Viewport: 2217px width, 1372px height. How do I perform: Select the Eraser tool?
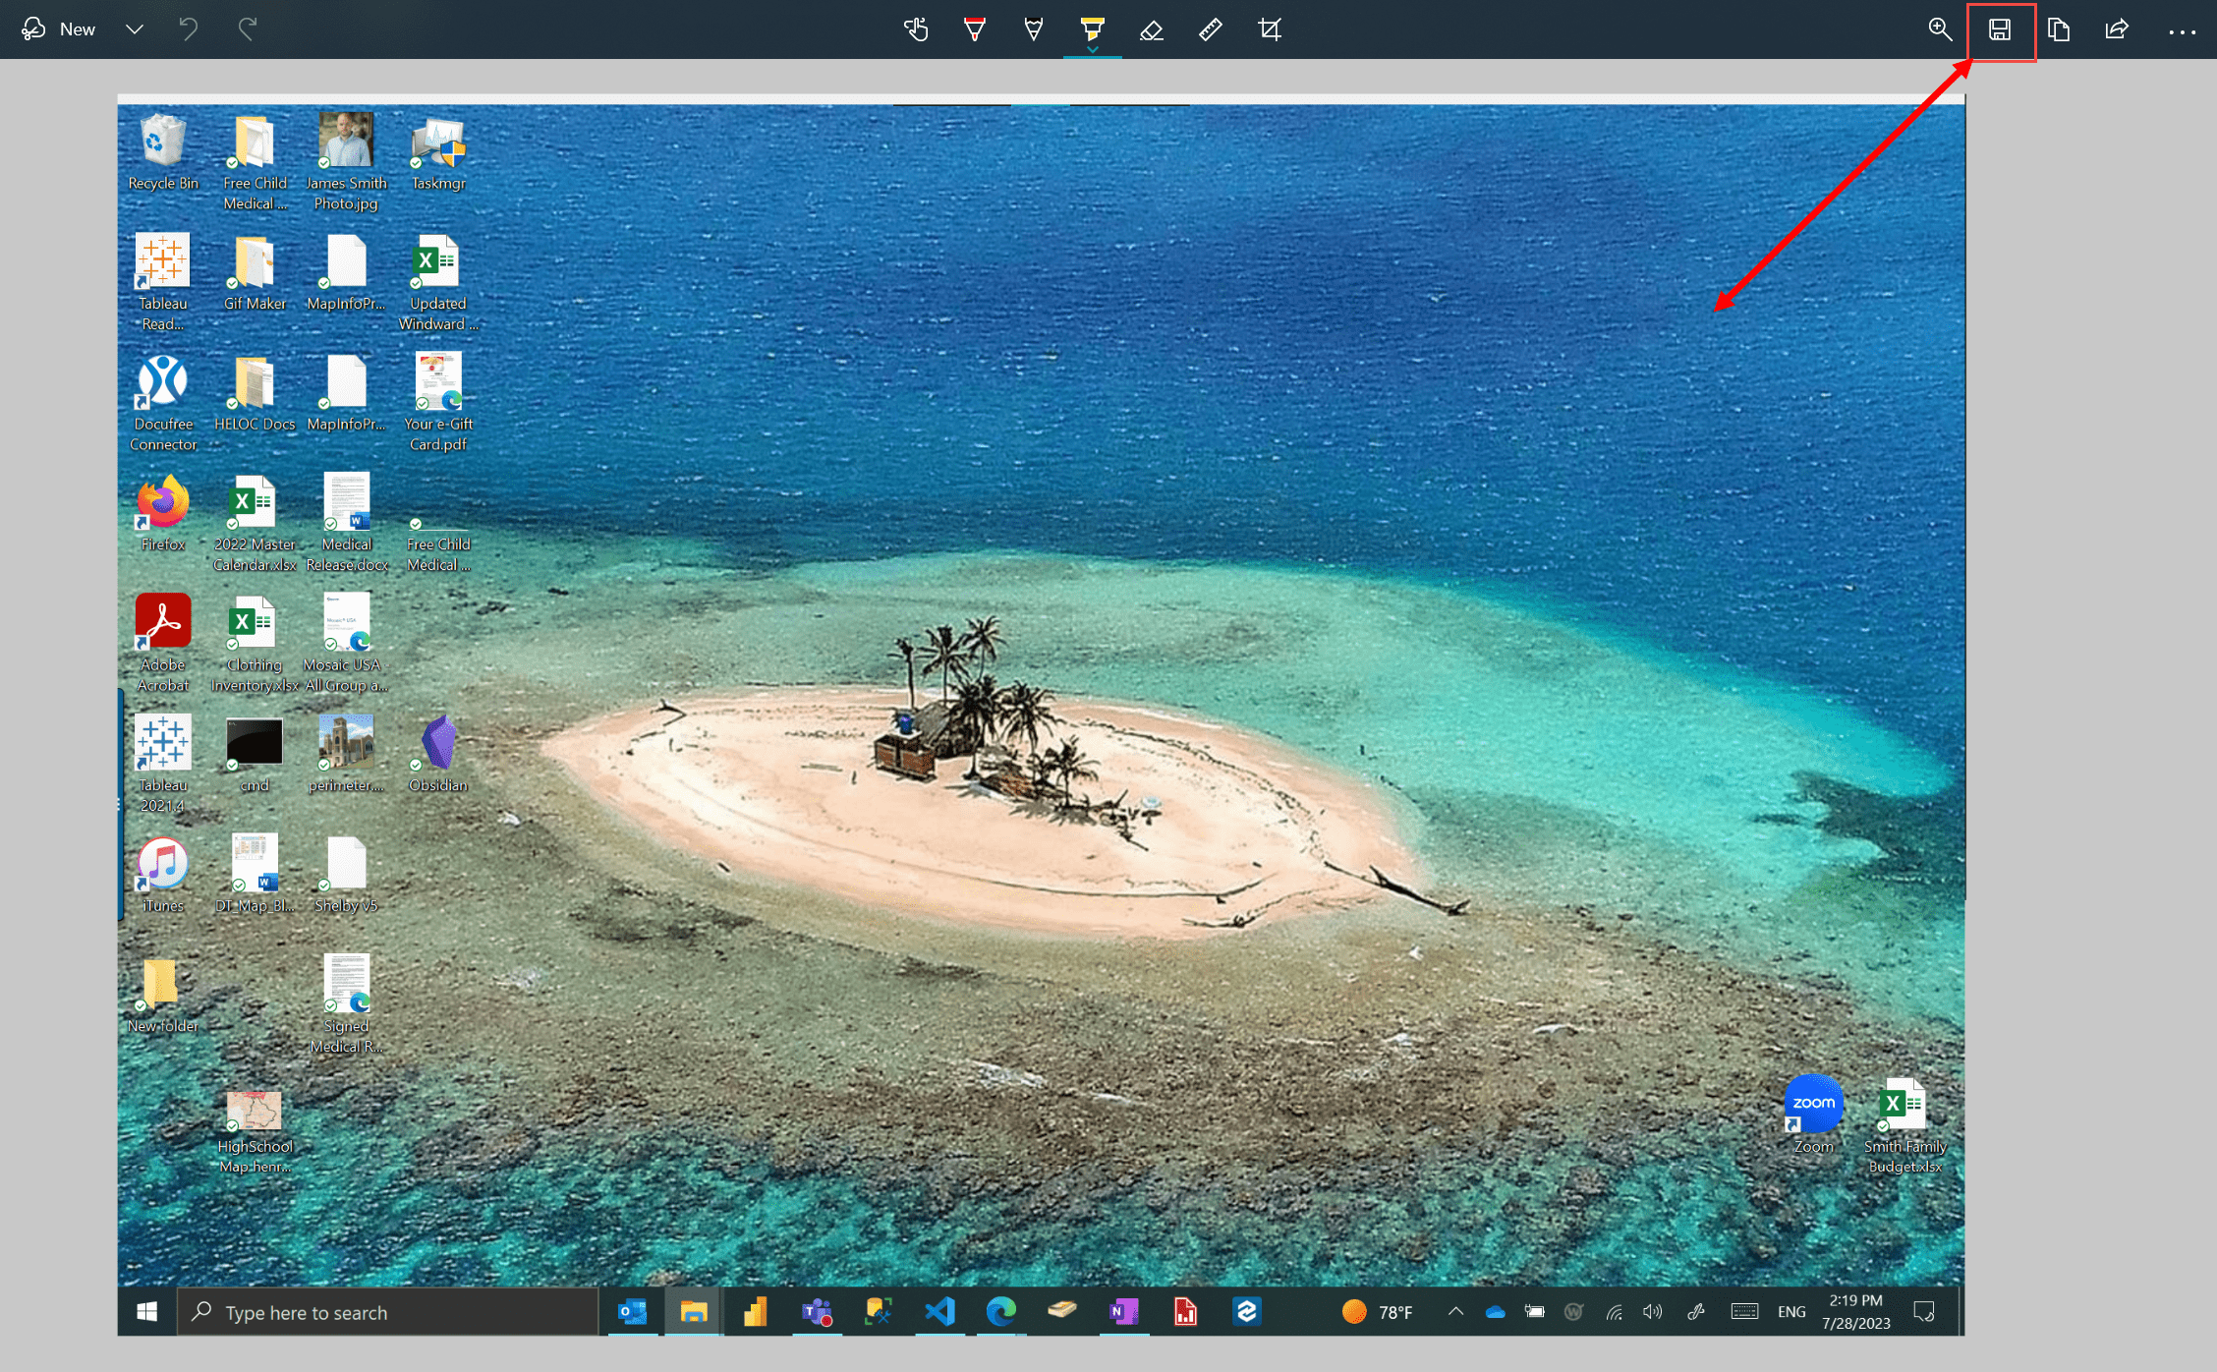(x=1152, y=29)
